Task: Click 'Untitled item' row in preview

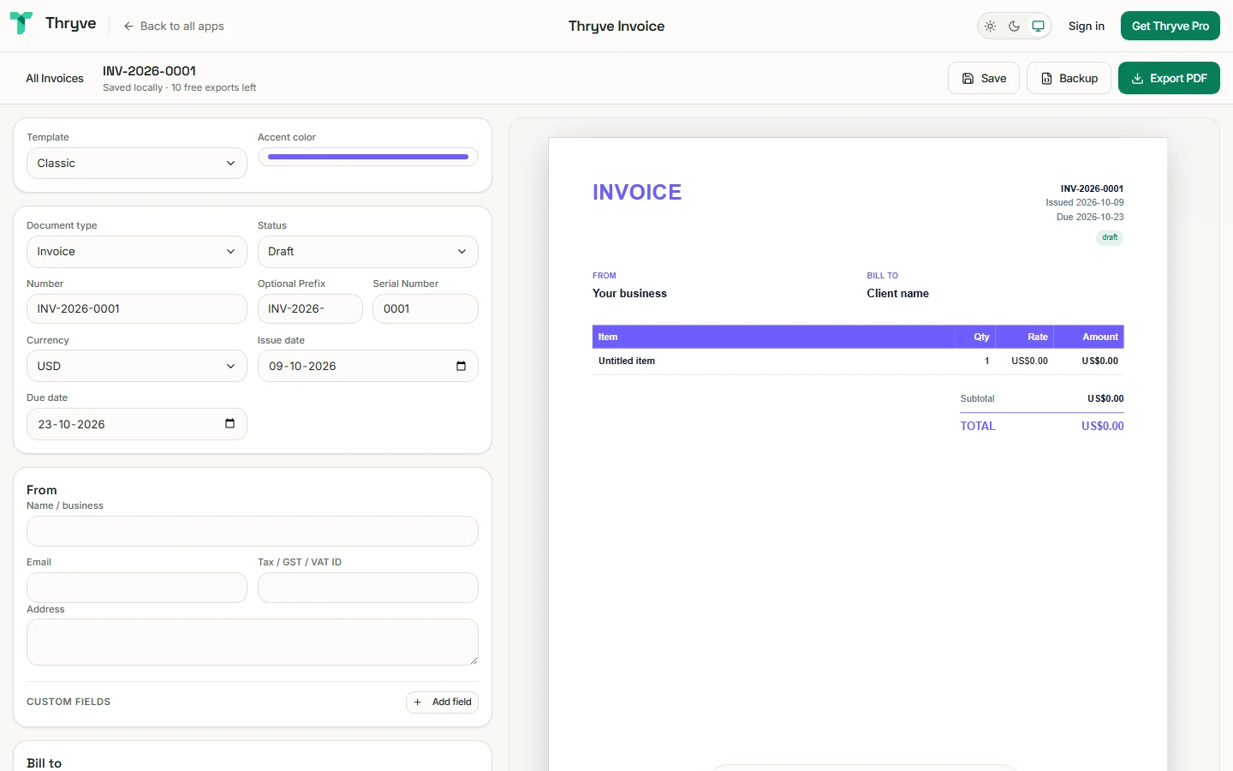Action: tap(858, 362)
